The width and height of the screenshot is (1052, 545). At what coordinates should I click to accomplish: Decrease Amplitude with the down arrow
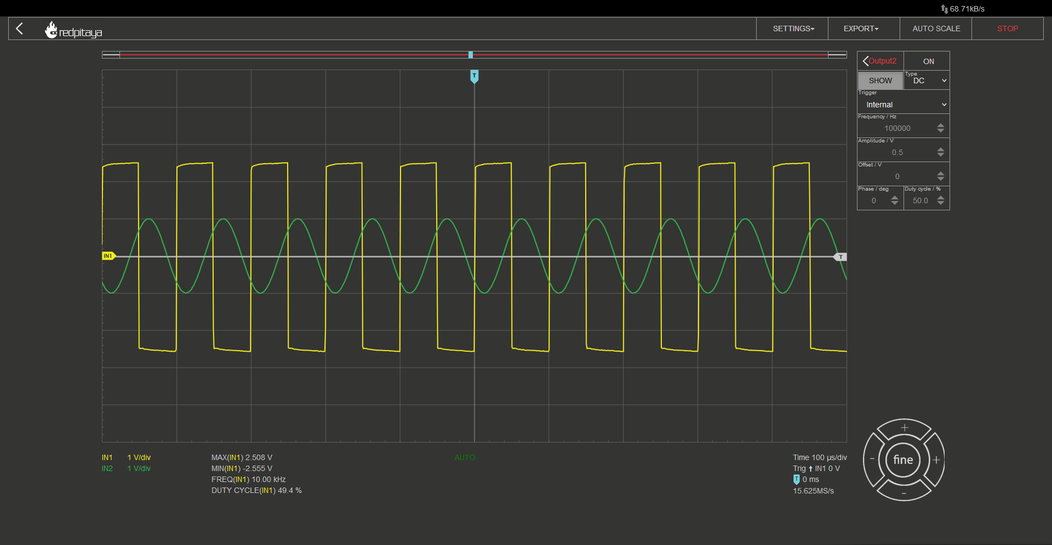941,155
